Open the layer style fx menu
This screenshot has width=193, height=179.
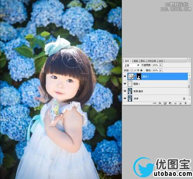point(160,103)
